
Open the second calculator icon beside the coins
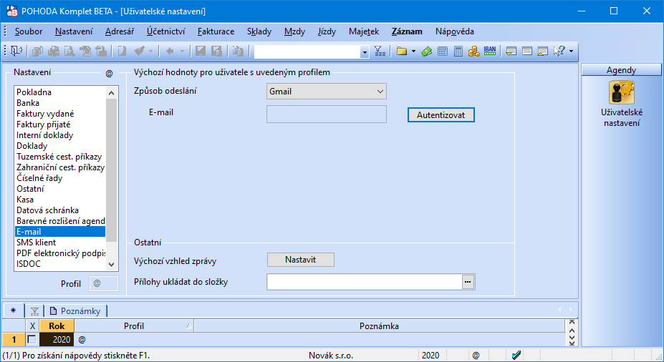(458, 52)
